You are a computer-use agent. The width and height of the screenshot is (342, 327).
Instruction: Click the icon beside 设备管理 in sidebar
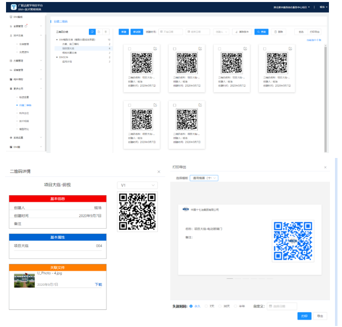11,70
